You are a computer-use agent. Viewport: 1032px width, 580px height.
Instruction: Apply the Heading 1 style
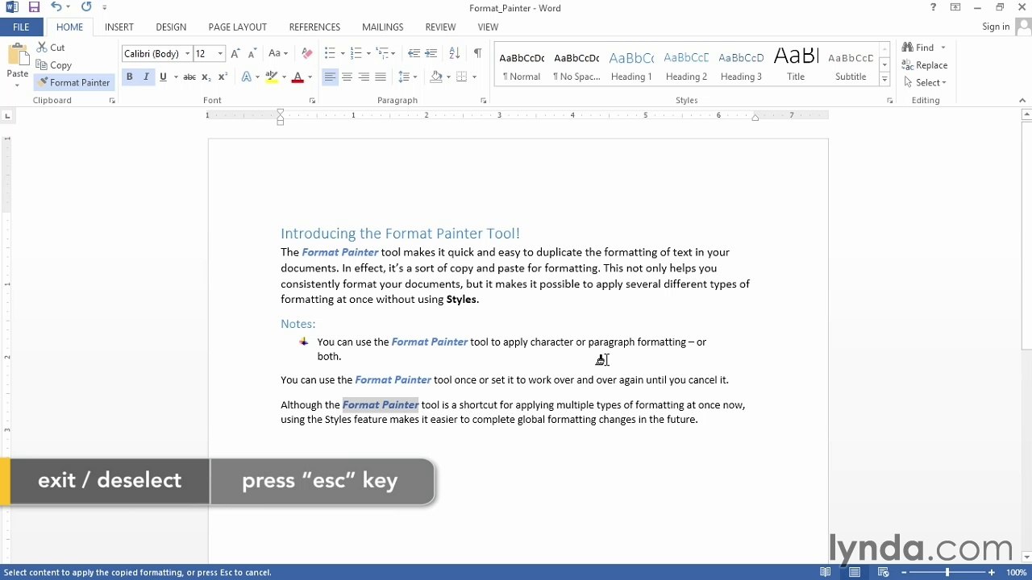point(631,65)
